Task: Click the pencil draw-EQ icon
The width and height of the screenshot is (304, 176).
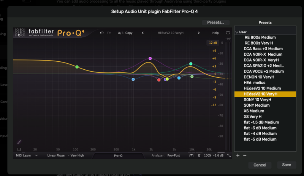Action: [x=19, y=142]
